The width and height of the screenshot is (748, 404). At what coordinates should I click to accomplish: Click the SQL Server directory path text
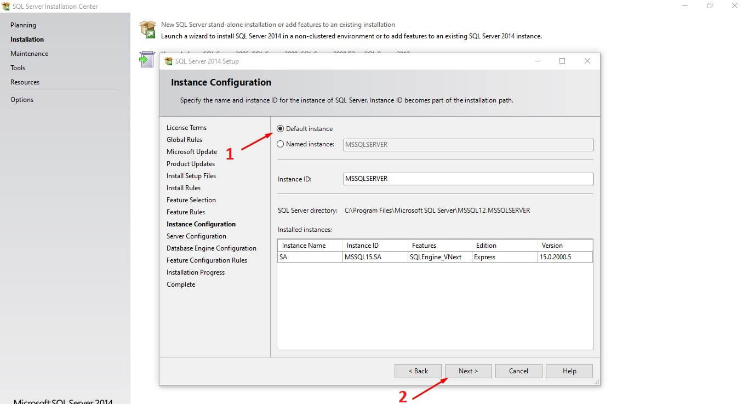(437, 210)
